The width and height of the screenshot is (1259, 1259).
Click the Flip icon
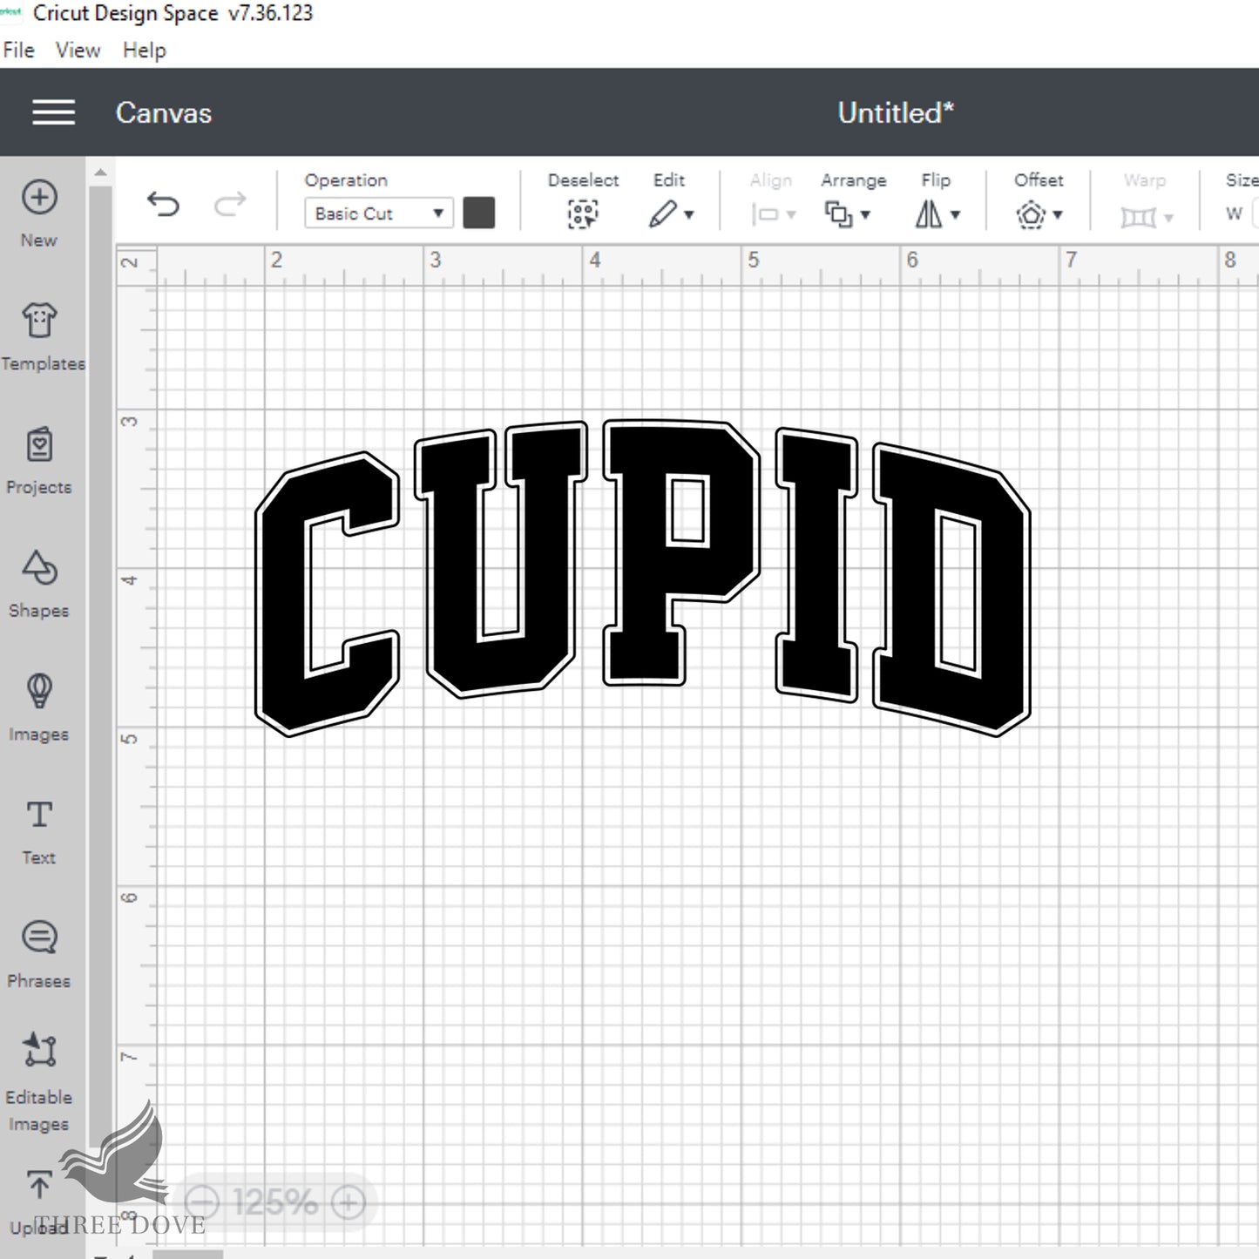pos(929,214)
